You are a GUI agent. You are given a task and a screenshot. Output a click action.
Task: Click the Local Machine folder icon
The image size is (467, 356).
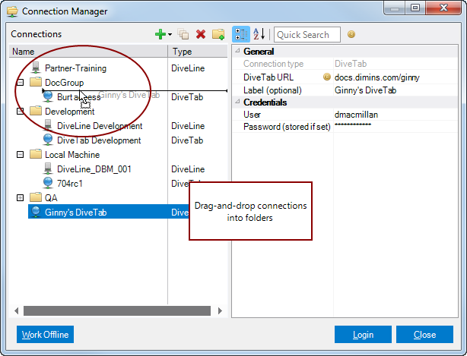36,154
